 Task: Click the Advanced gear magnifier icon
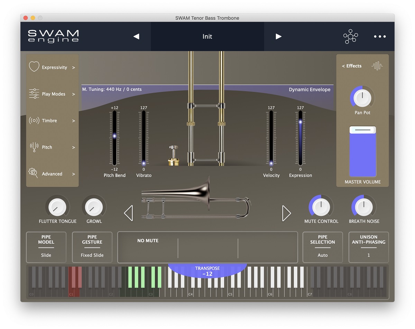pos(34,173)
